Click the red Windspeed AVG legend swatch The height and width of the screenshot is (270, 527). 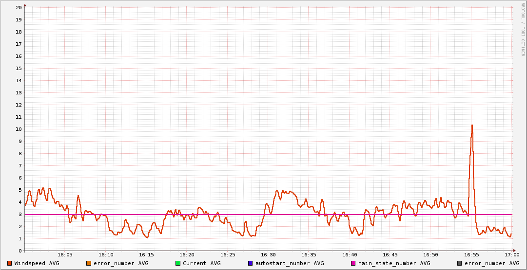(10, 263)
